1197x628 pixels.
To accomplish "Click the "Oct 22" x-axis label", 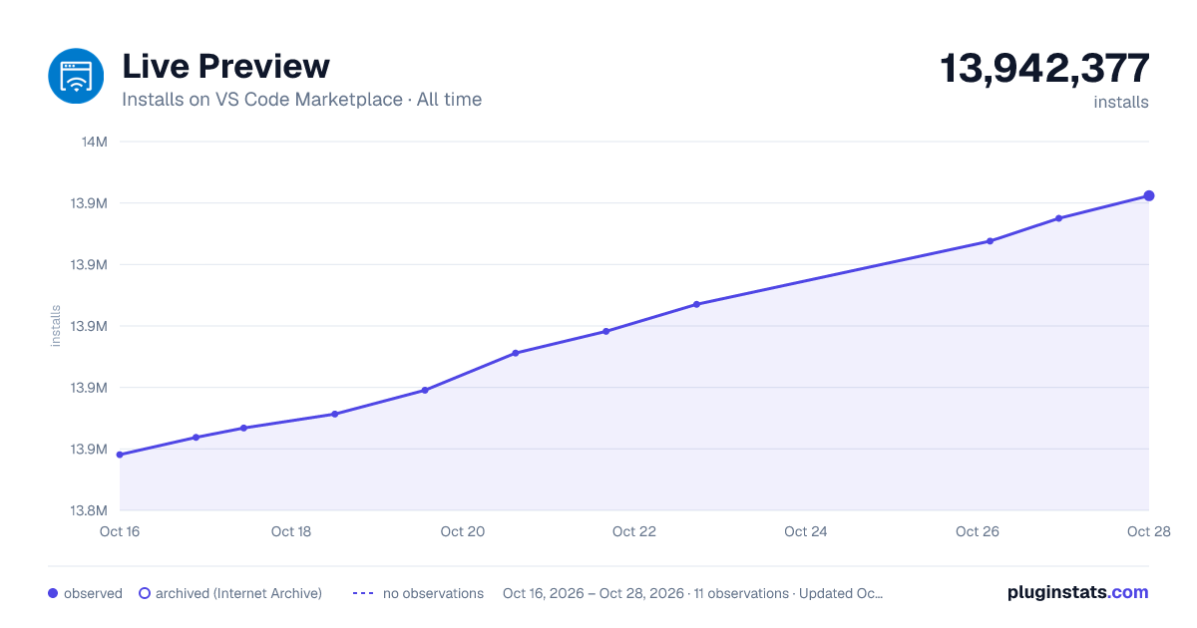I will (x=634, y=531).
